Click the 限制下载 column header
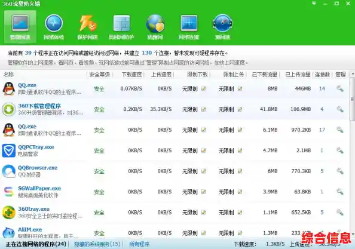 [197, 75]
